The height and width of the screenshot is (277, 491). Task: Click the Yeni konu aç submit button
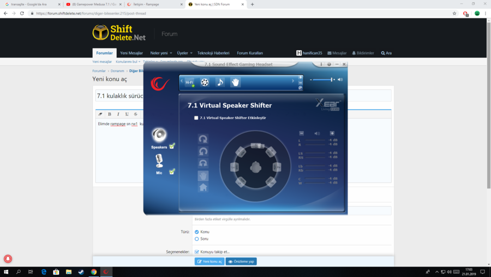click(x=209, y=261)
